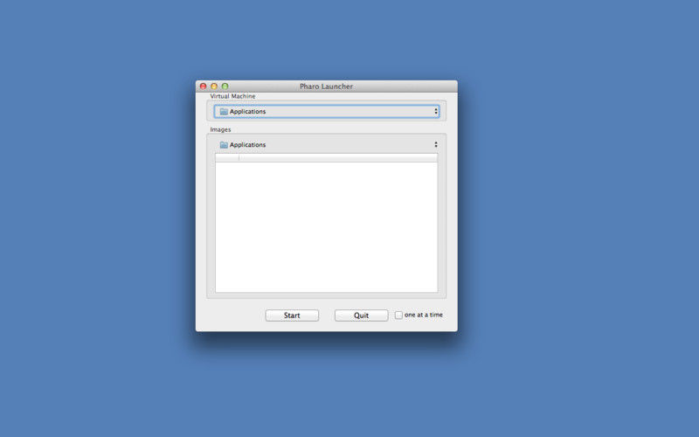The width and height of the screenshot is (699, 437).
Task: Click the Quit button
Action: point(361,316)
